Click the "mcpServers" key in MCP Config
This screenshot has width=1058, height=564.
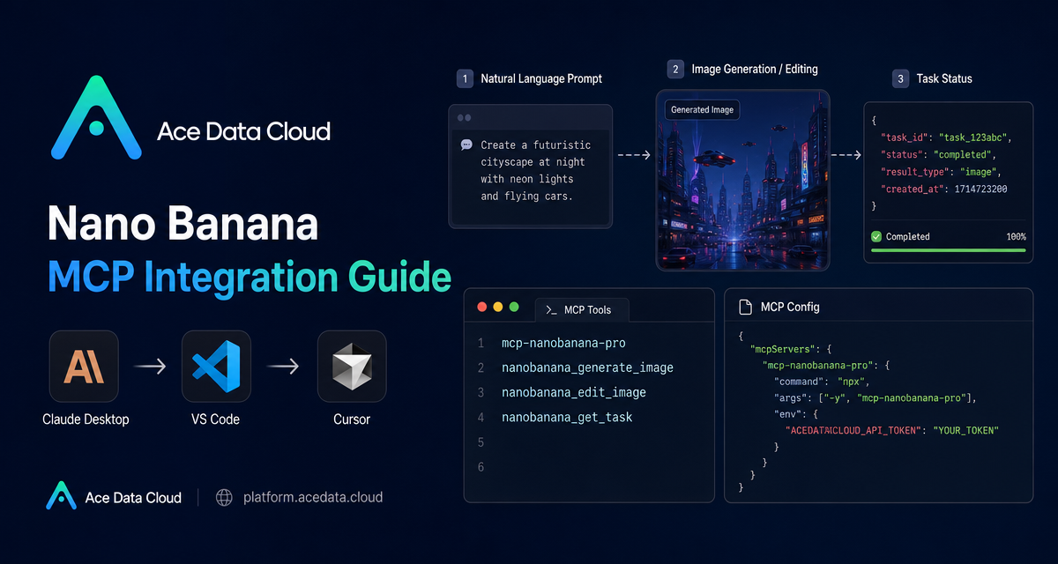(x=781, y=350)
